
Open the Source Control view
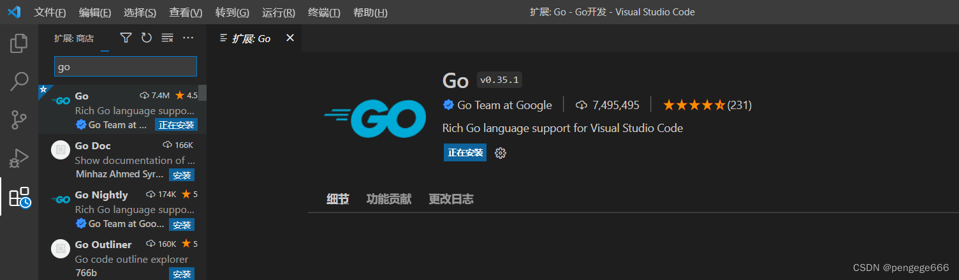point(19,119)
